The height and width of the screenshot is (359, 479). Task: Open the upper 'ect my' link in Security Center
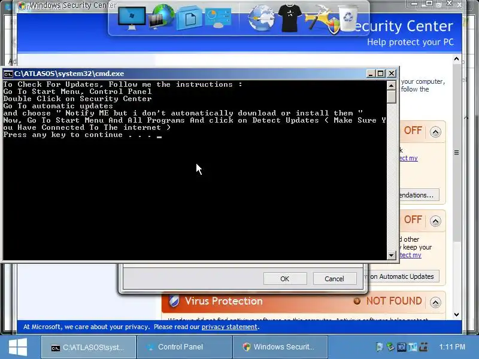click(408, 158)
